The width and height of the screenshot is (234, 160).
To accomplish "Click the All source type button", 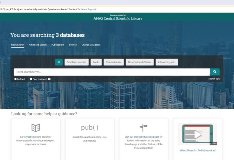I will click(59, 62).
